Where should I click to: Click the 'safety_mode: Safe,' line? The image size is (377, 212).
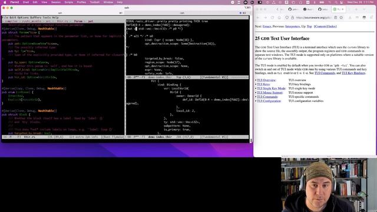click(x=158, y=74)
